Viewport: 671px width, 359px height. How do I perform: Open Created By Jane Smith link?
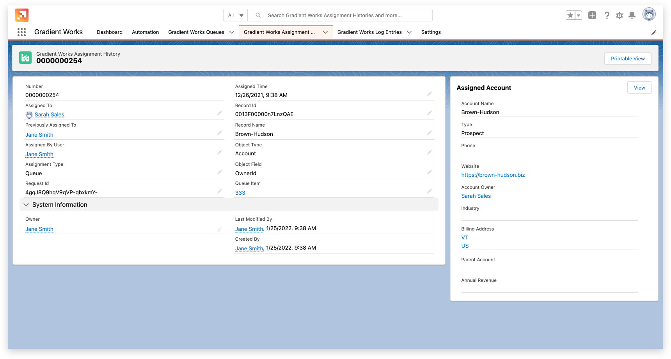[x=249, y=248]
